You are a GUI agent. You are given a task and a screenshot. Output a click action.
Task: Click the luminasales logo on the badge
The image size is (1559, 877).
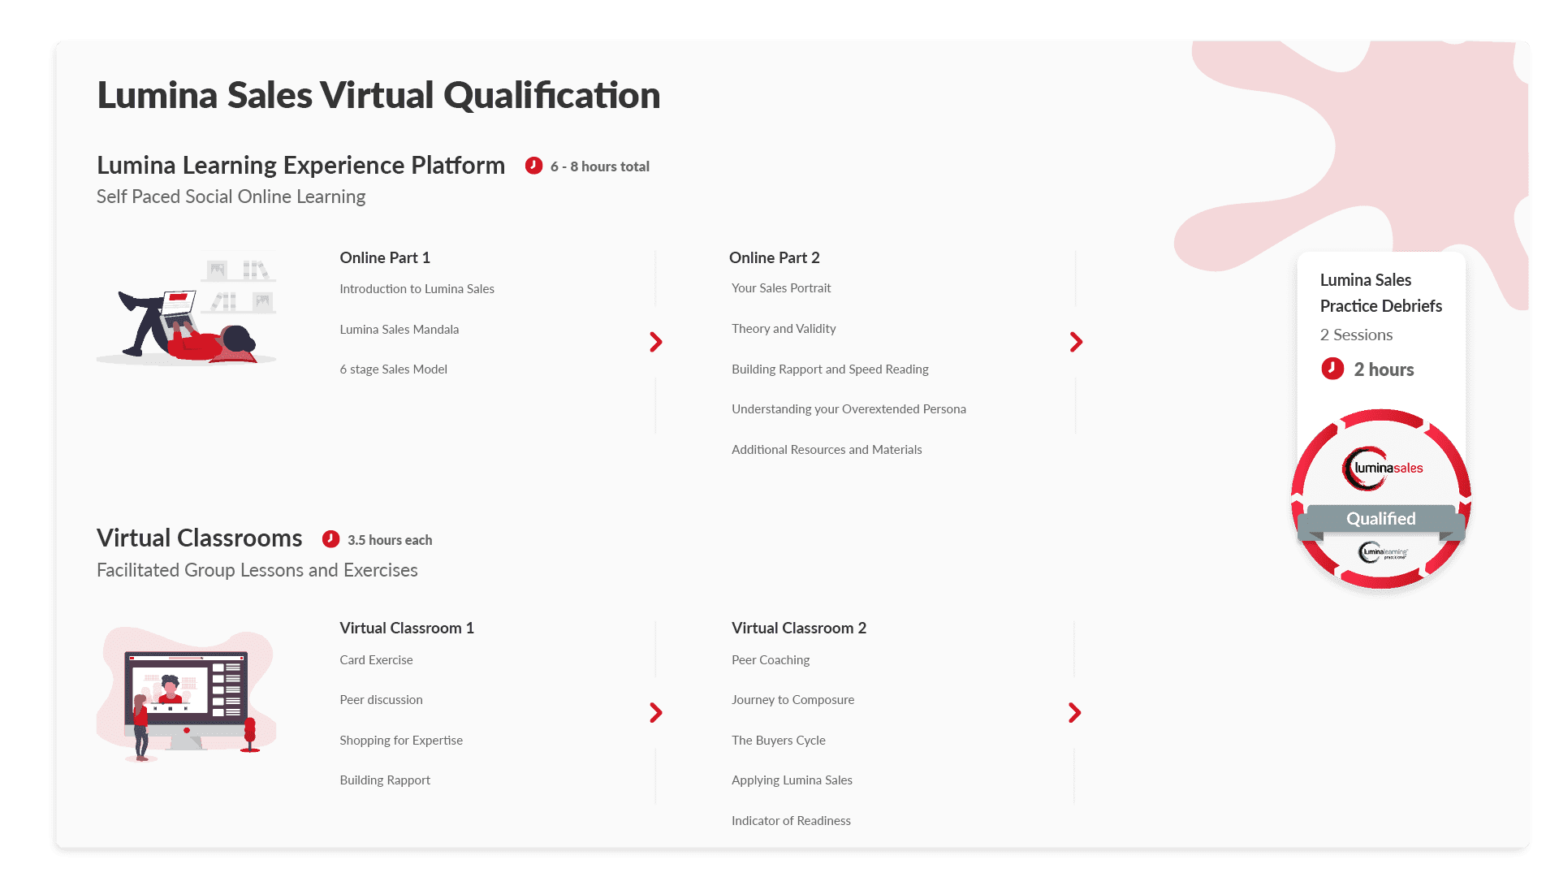pyautogui.click(x=1383, y=467)
